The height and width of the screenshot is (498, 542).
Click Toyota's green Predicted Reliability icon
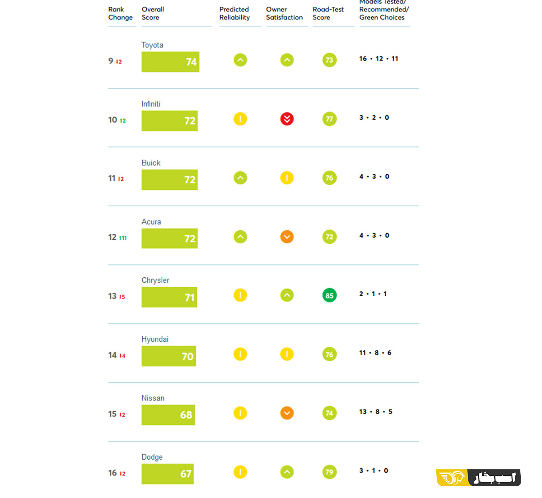(240, 60)
